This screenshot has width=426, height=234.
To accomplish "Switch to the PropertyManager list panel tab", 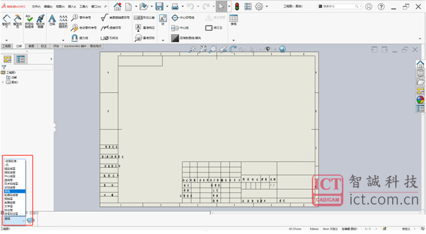I will point(20,59).
